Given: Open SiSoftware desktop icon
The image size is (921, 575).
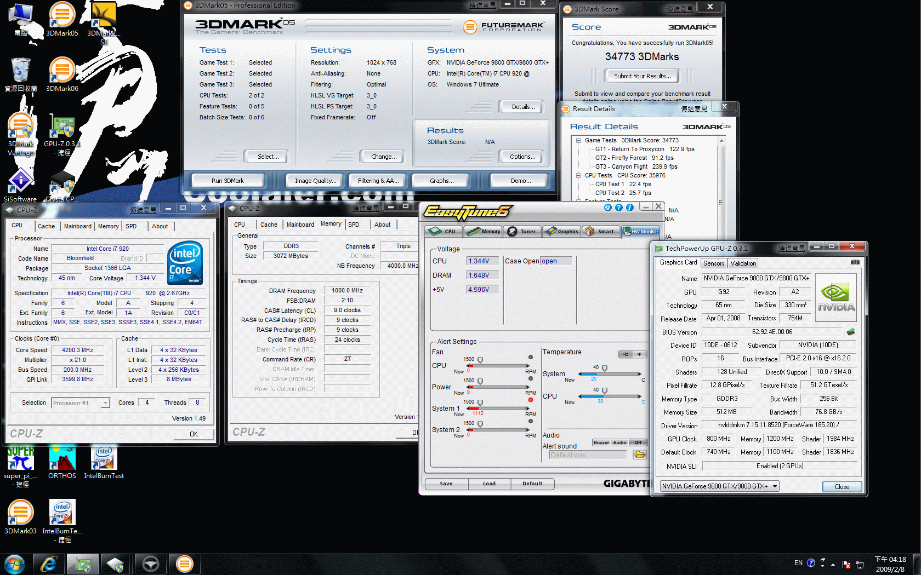Looking at the screenshot, I should [x=20, y=185].
